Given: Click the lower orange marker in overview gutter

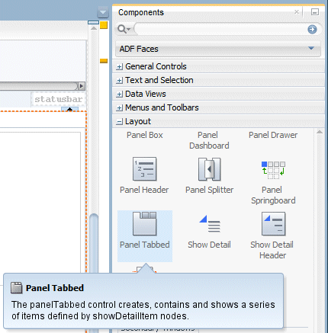Looking at the screenshot, I should (104, 61).
